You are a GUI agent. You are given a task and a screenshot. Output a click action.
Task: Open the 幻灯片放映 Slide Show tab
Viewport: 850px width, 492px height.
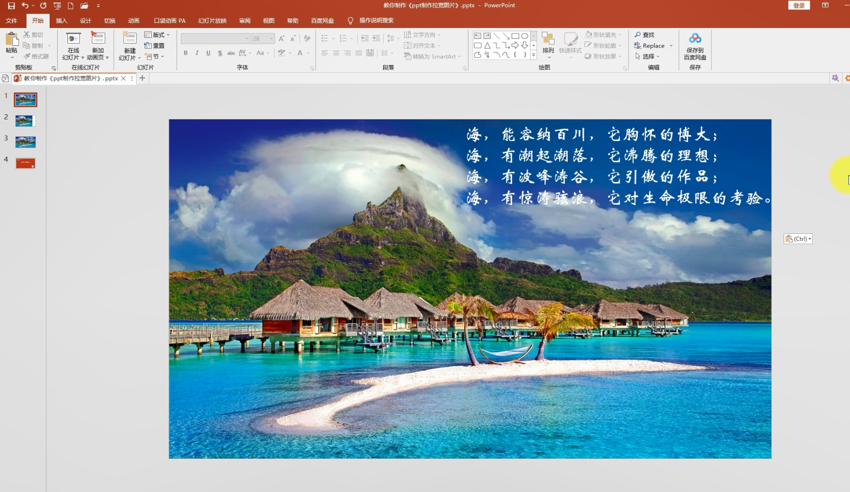pos(212,21)
